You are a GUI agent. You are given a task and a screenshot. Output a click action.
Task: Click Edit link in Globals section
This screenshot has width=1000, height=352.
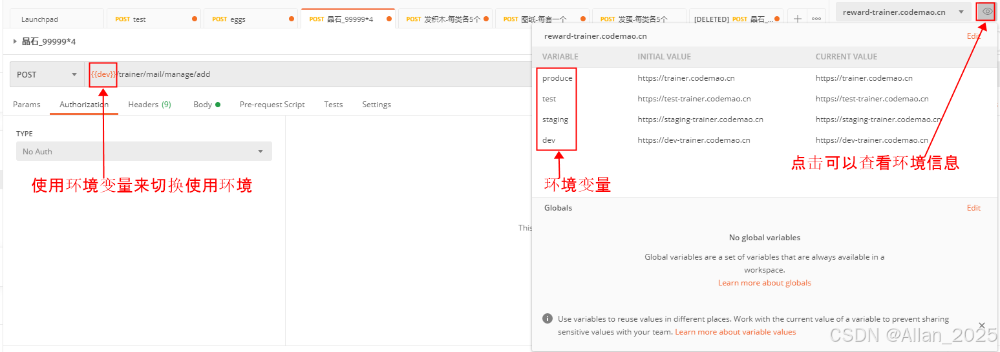973,208
